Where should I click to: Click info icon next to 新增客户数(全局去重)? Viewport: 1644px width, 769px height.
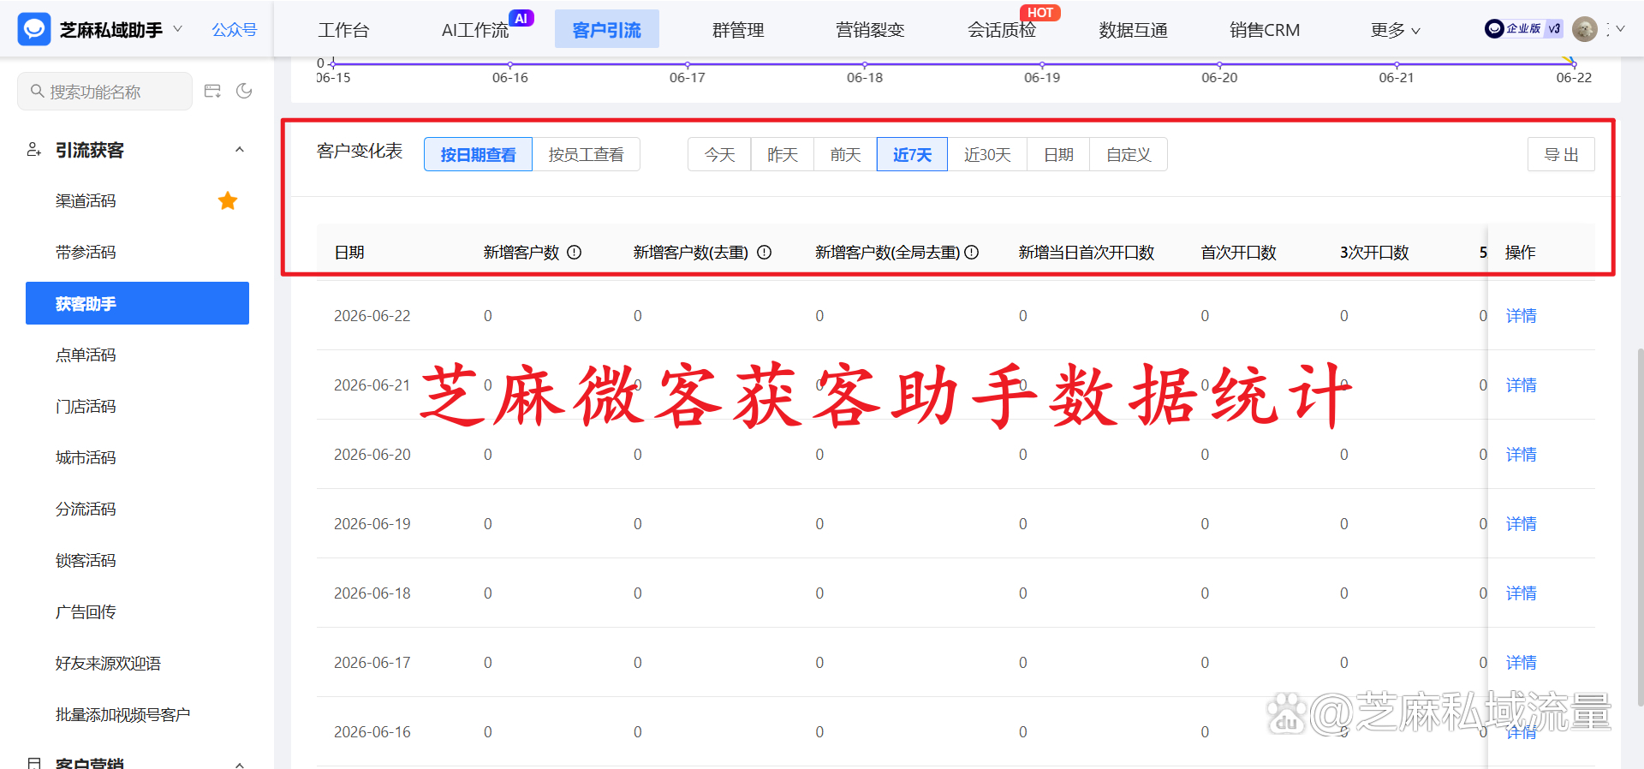(972, 253)
